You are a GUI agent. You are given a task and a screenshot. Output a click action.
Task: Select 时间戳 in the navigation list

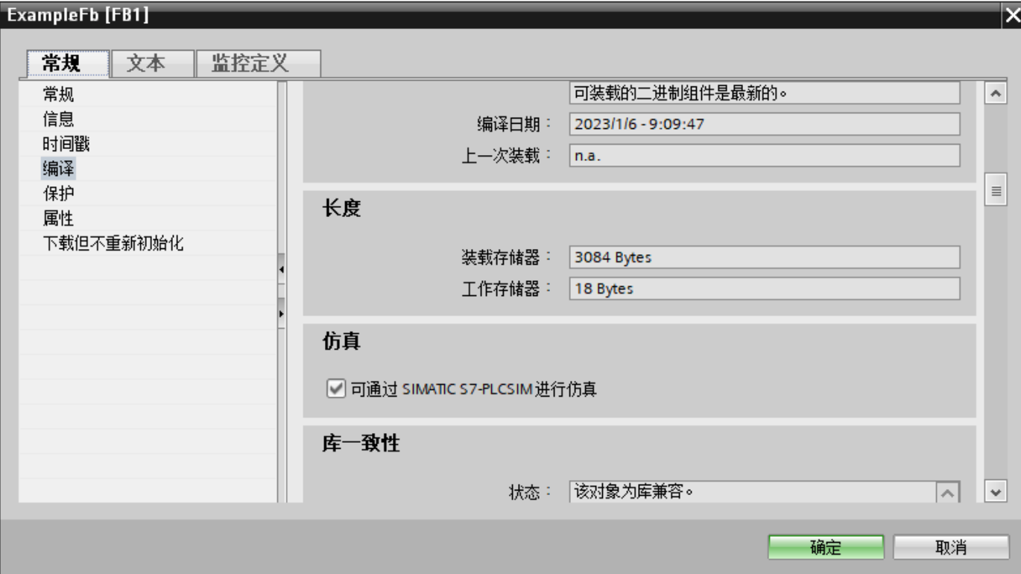66,145
